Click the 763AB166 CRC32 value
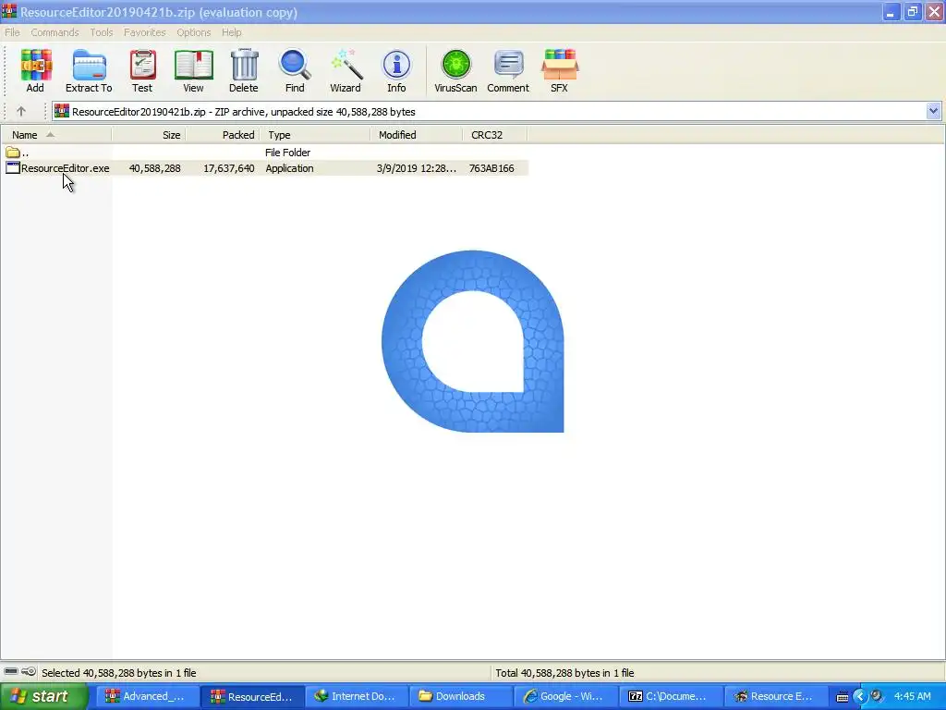The height and width of the screenshot is (710, 946). 491,168
